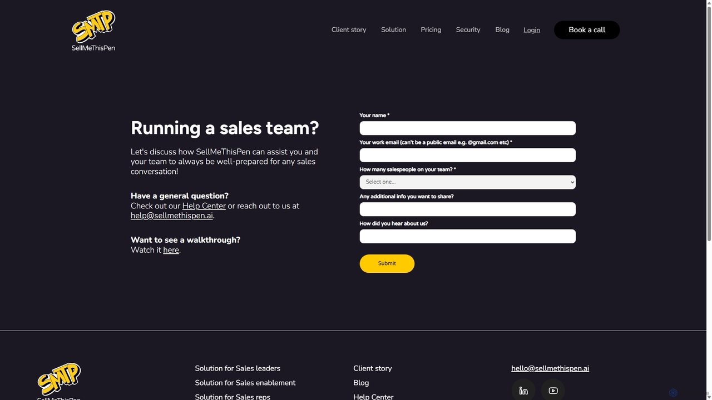Open the LinkedIn icon in footer
The height and width of the screenshot is (400, 712).
(x=523, y=391)
